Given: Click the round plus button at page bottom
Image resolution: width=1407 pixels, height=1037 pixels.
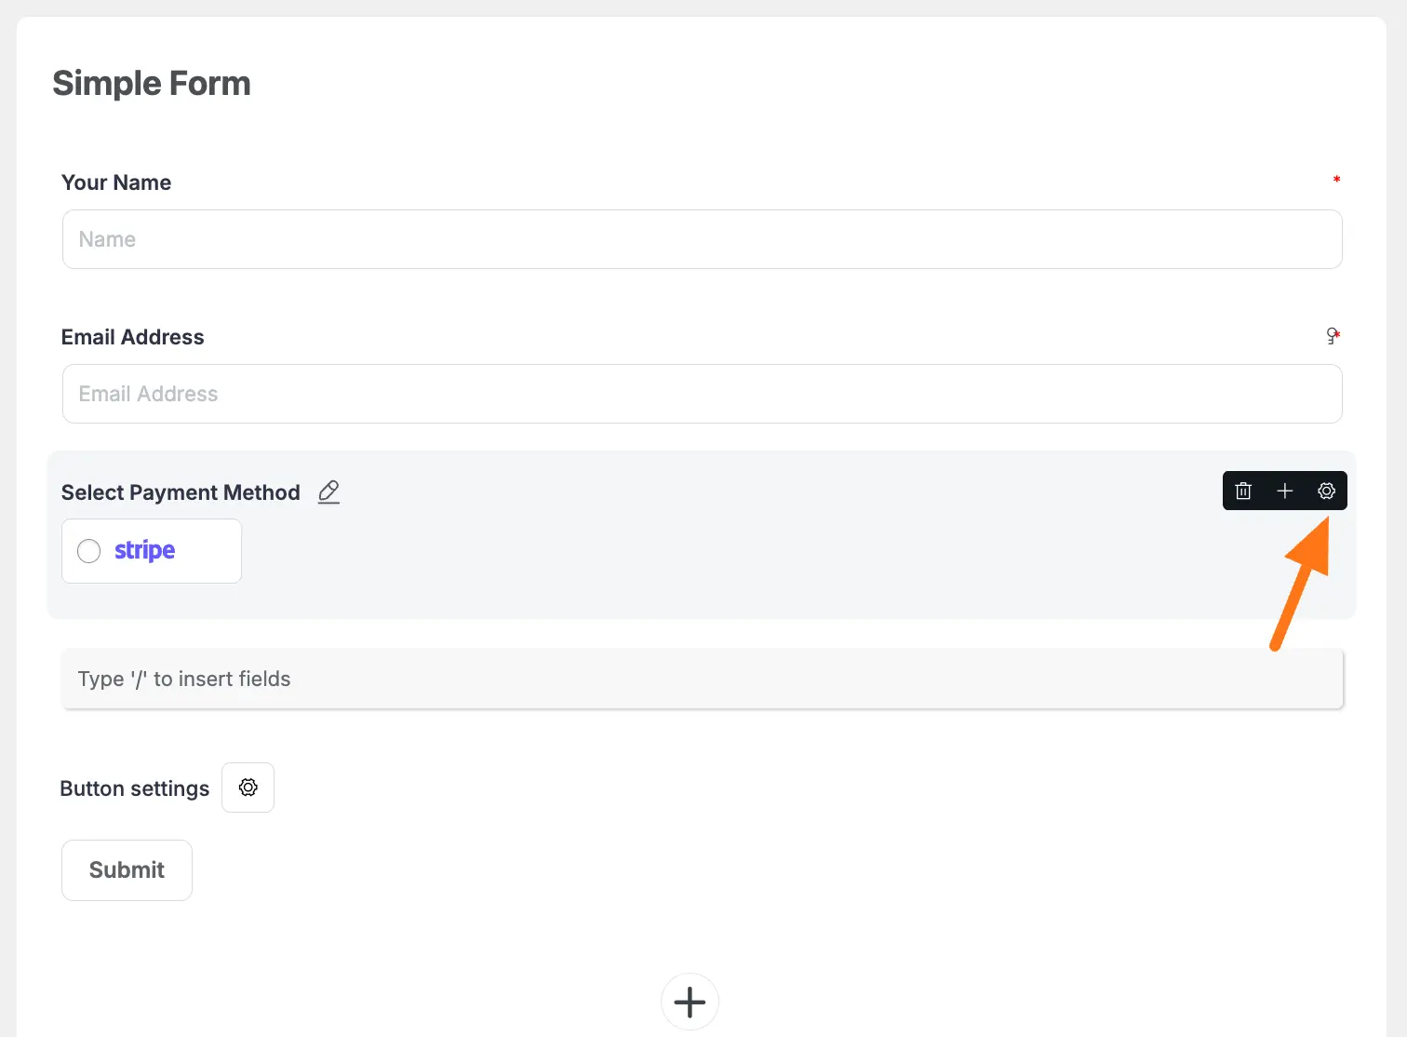Looking at the screenshot, I should point(690,1002).
